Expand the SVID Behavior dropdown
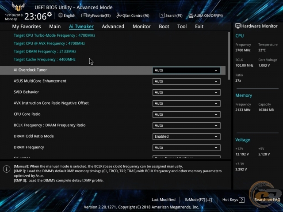 (186, 92)
